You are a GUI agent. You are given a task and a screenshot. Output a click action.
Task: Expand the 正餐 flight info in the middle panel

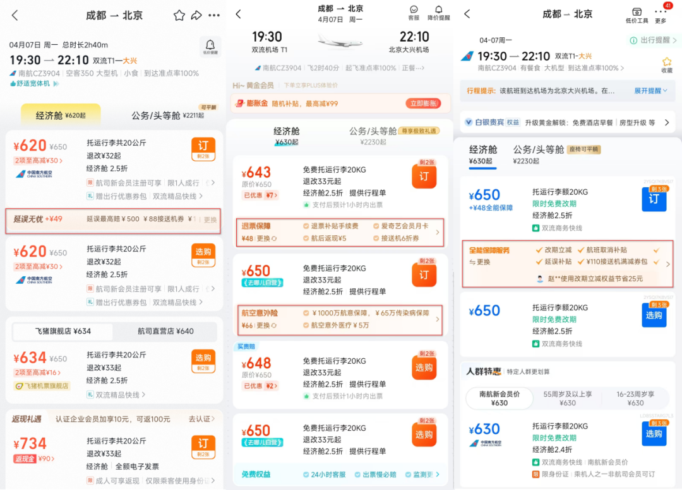click(413, 68)
